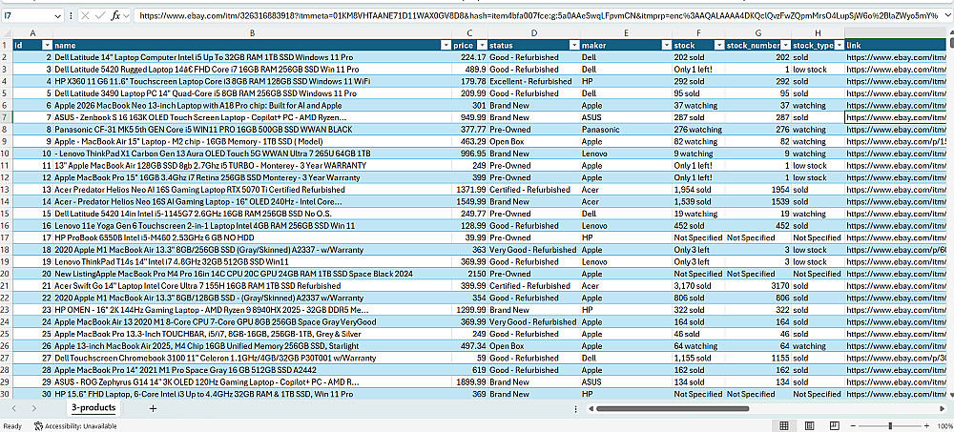
Task: Select row 7 header
Action: [x=6, y=117]
